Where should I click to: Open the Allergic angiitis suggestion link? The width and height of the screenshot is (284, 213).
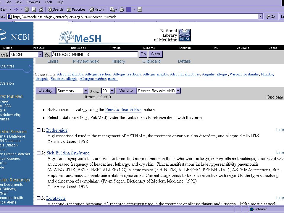pyautogui.click(x=155, y=74)
